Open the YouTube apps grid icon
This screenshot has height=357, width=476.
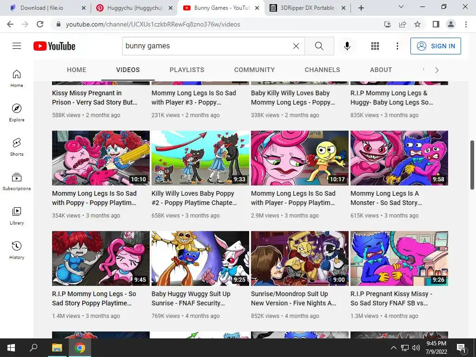tap(375, 46)
